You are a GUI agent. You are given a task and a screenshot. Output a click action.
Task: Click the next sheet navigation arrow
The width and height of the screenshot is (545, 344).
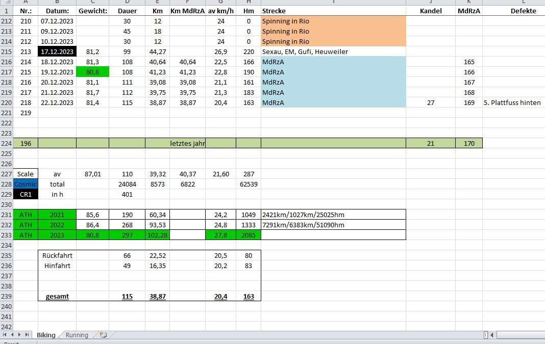(19, 335)
